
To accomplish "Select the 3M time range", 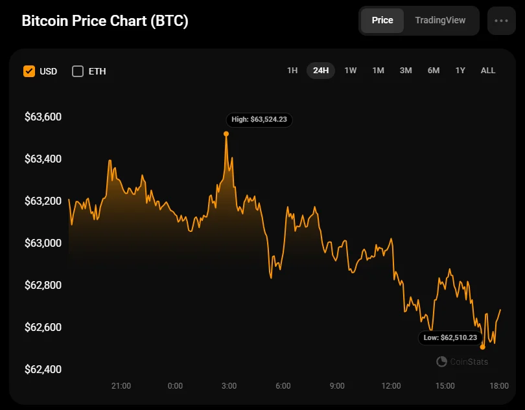I will point(406,71).
